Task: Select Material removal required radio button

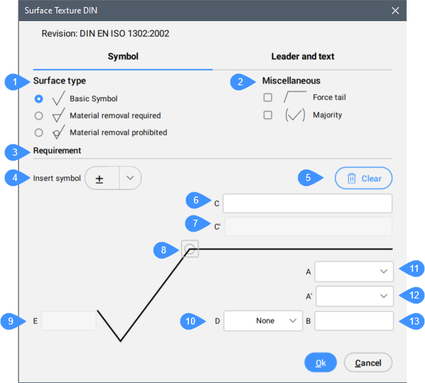Action: (39, 115)
